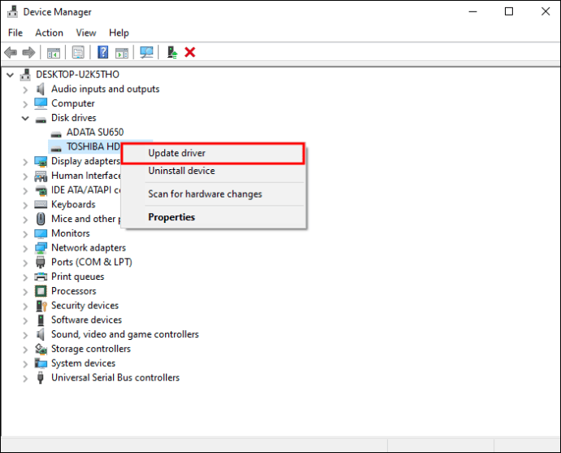Choose Scan for hardware changes in context menu
561x453 pixels.
(x=213, y=194)
